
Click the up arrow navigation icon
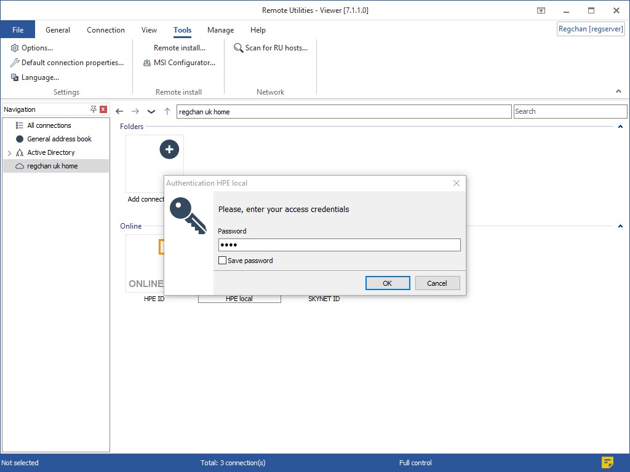167,111
